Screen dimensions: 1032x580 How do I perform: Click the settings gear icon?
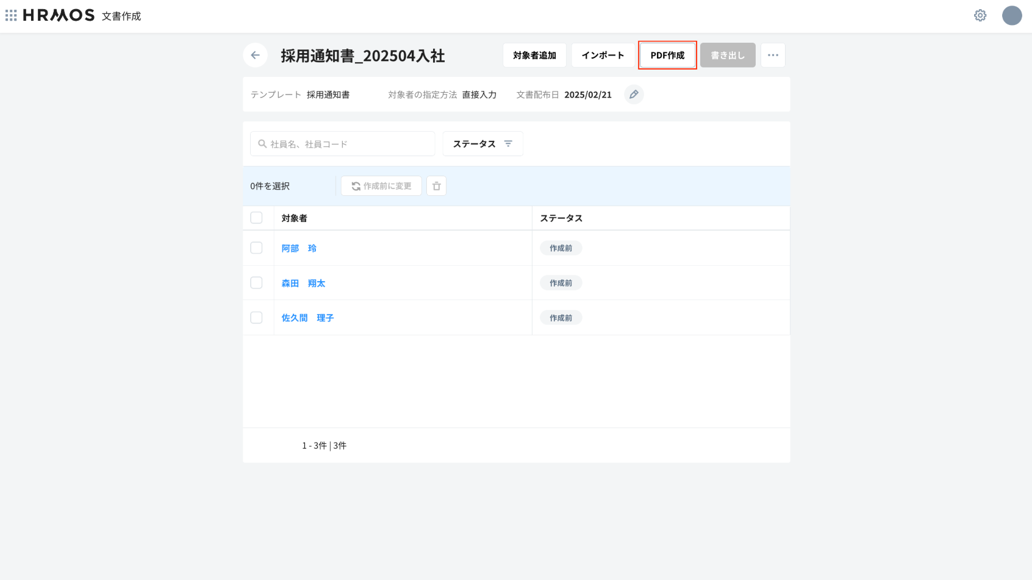coord(980,15)
